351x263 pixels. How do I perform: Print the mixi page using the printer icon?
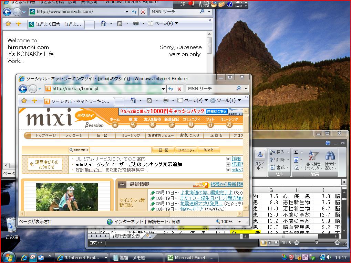(166, 100)
